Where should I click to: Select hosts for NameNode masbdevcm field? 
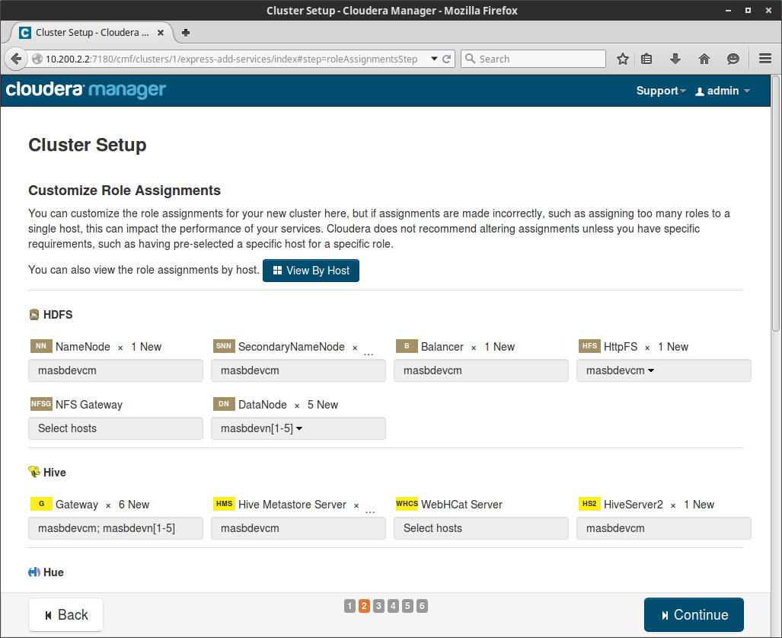click(116, 370)
